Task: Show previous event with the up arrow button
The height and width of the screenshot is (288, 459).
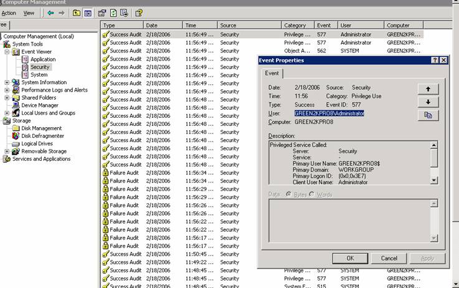Action: [x=428, y=89]
